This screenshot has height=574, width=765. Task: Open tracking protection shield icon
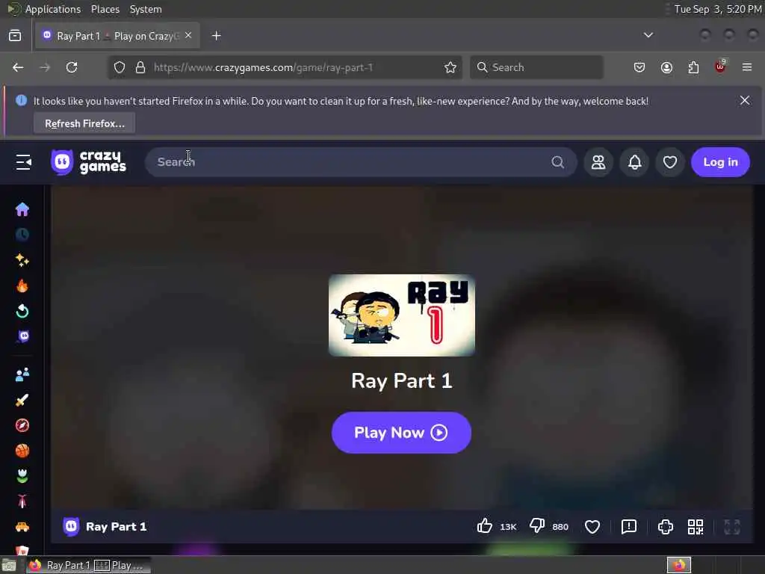tap(120, 67)
